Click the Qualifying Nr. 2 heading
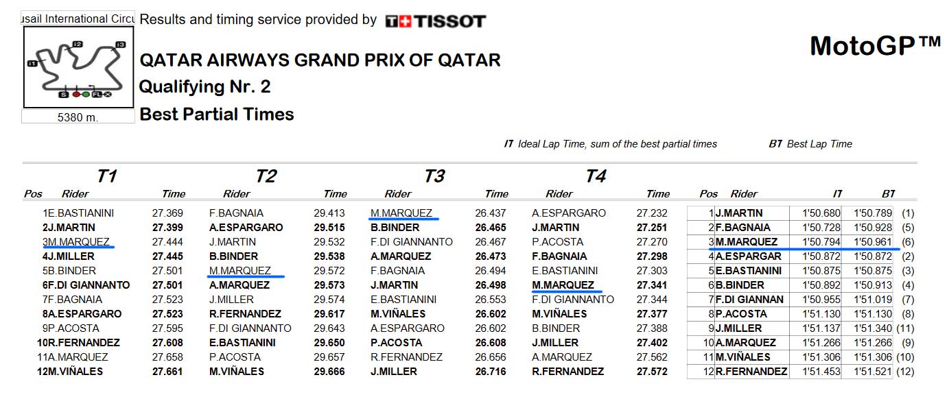 click(x=205, y=87)
